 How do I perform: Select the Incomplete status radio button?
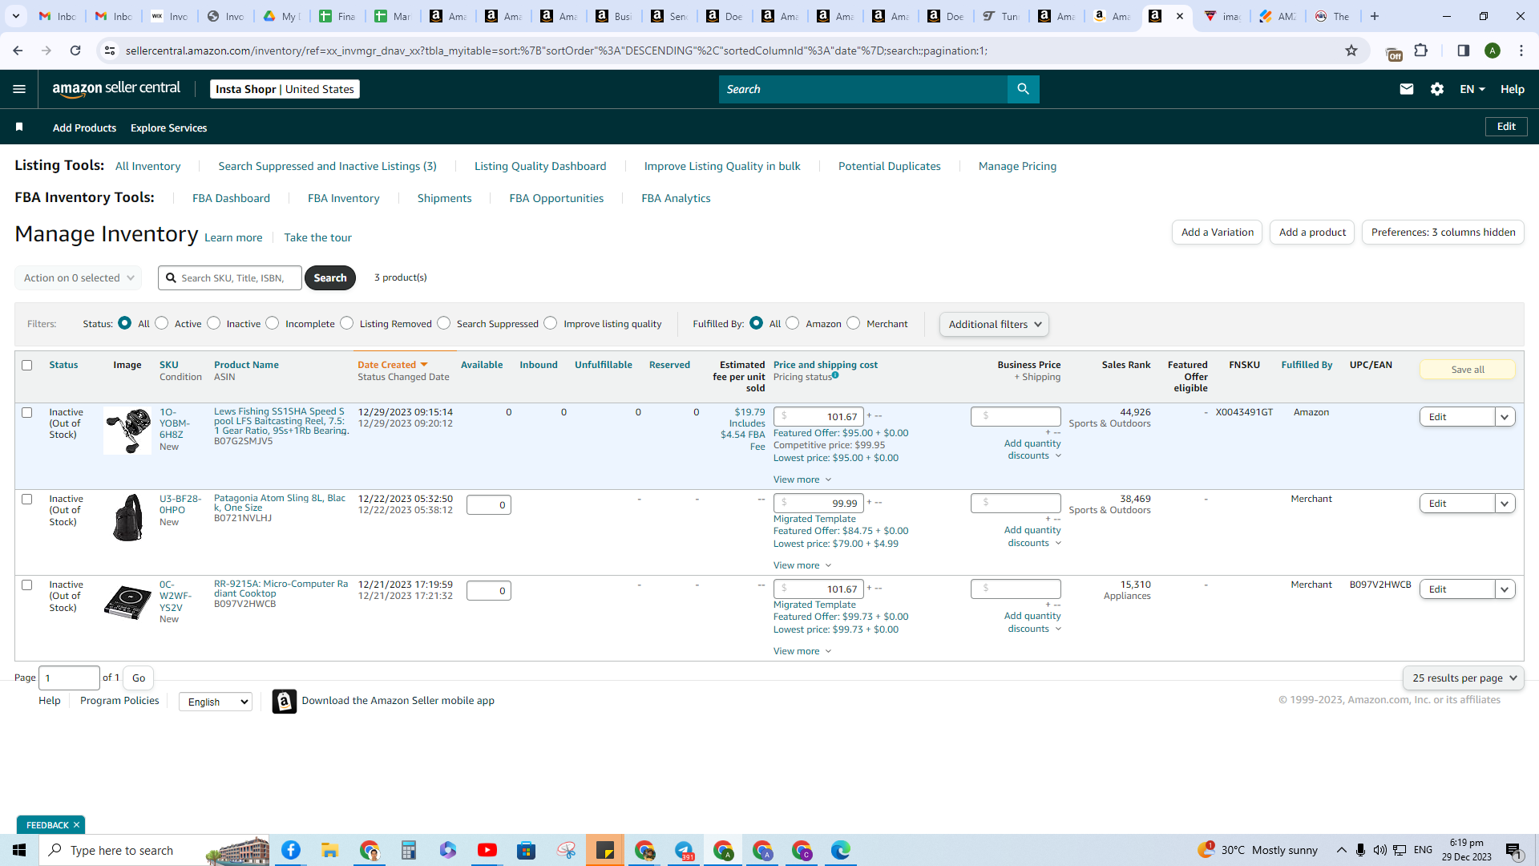click(273, 323)
